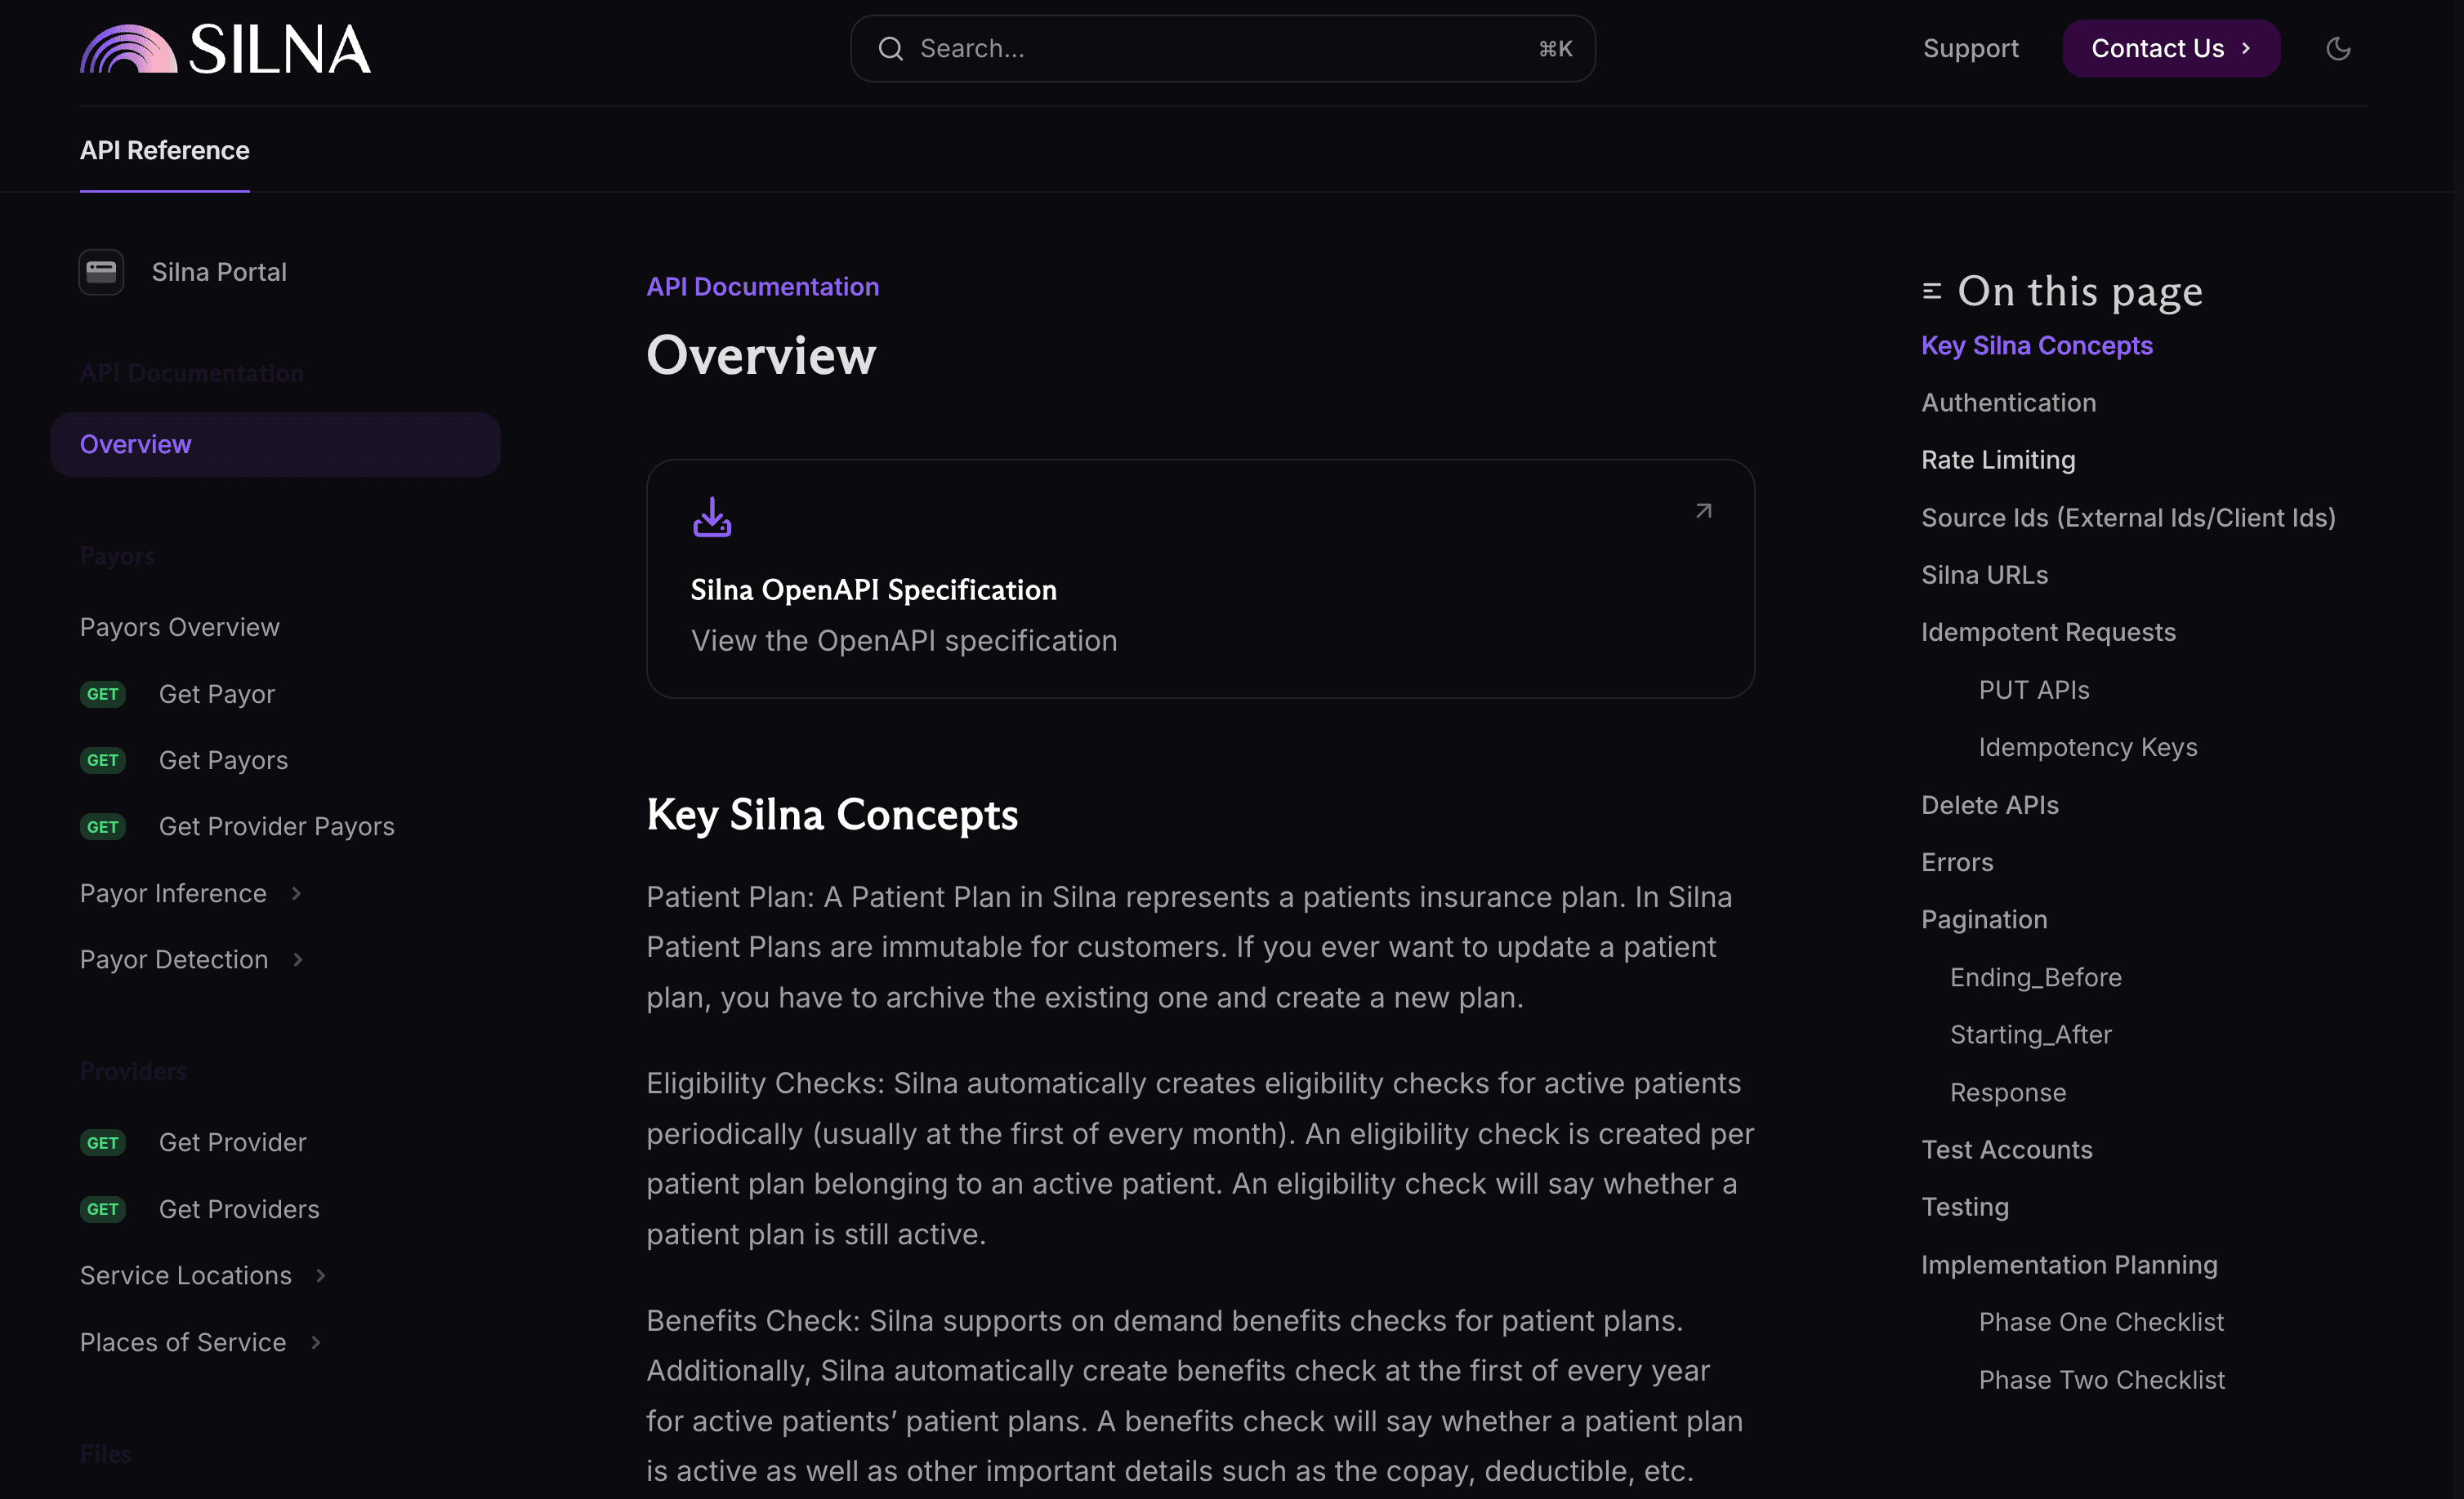This screenshot has width=2464, height=1499.
Task: Open the API Reference tab
Action: [x=165, y=150]
